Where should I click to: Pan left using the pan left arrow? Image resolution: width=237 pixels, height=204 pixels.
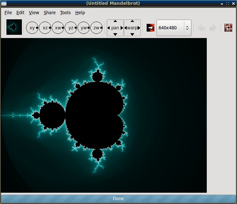tap(108, 28)
